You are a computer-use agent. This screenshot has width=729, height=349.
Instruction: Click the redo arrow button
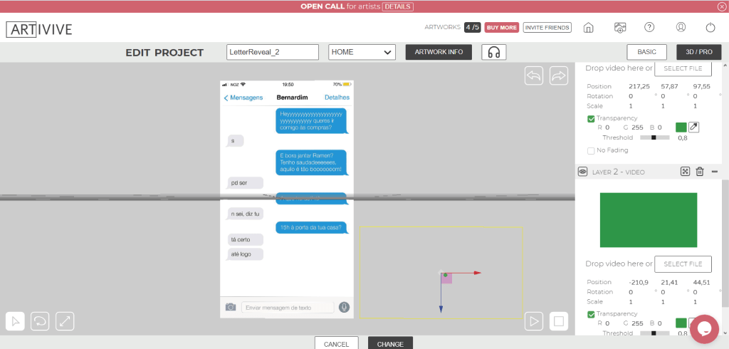coord(558,75)
